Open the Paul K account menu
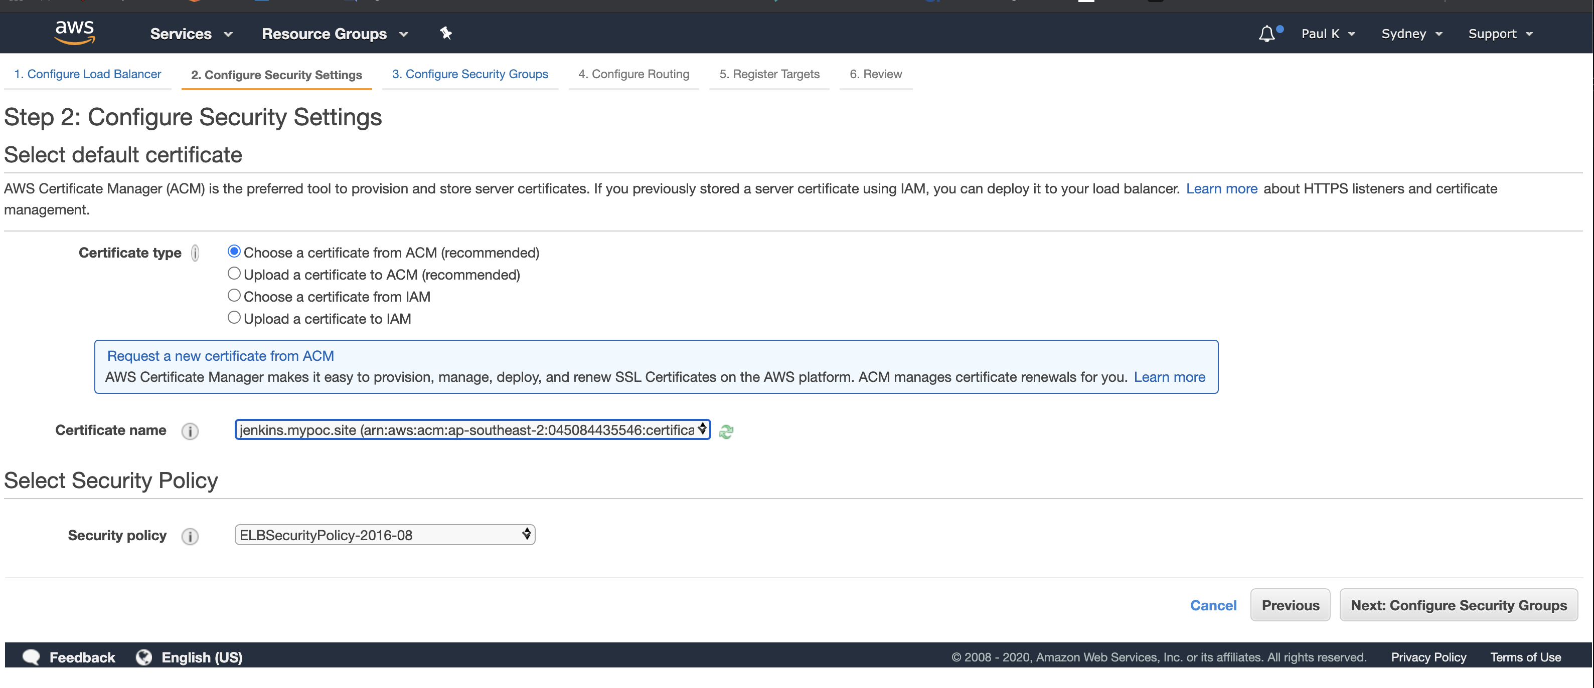This screenshot has width=1594, height=688. (1328, 34)
